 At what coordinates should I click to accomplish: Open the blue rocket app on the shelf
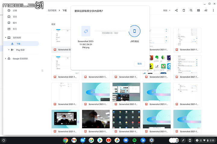point(143,140)
